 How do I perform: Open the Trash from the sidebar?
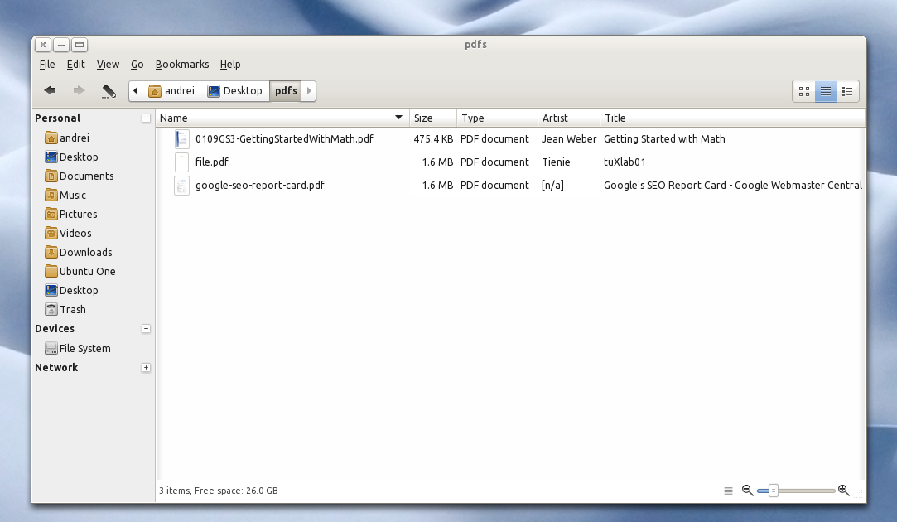71,309
